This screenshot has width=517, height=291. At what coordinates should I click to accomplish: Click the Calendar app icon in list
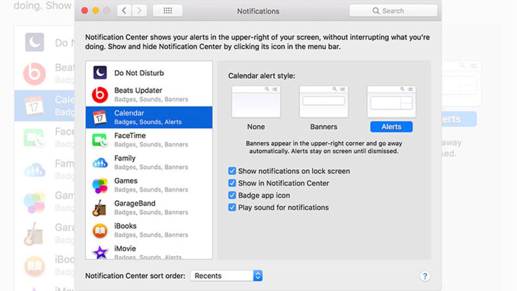100,117
